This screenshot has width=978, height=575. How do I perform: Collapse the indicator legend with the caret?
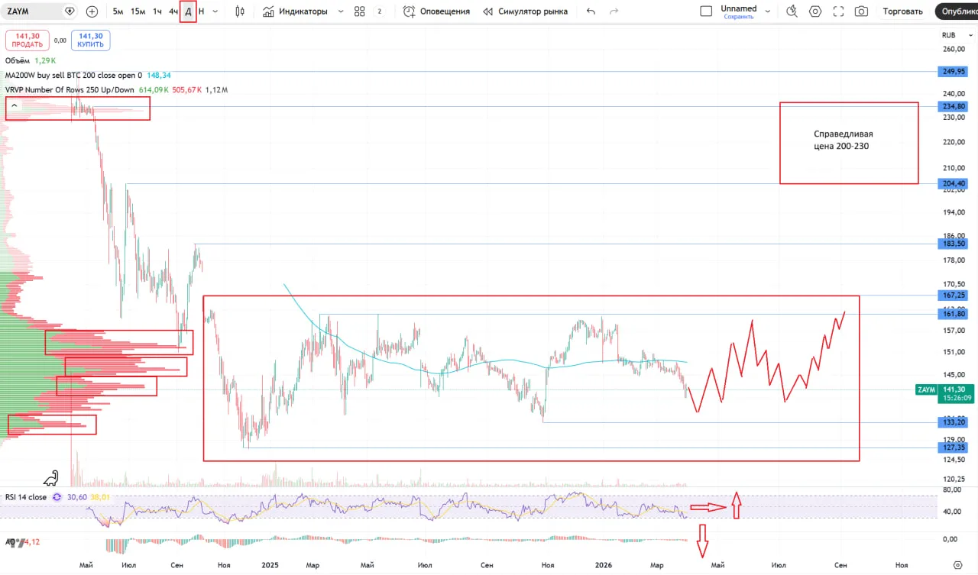tap(14, 105)
